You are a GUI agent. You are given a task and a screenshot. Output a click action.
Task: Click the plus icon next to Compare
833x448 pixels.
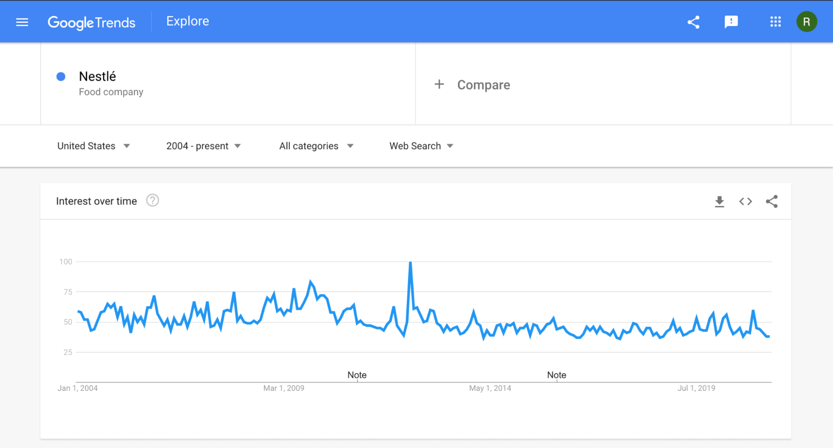coord(439,85)
